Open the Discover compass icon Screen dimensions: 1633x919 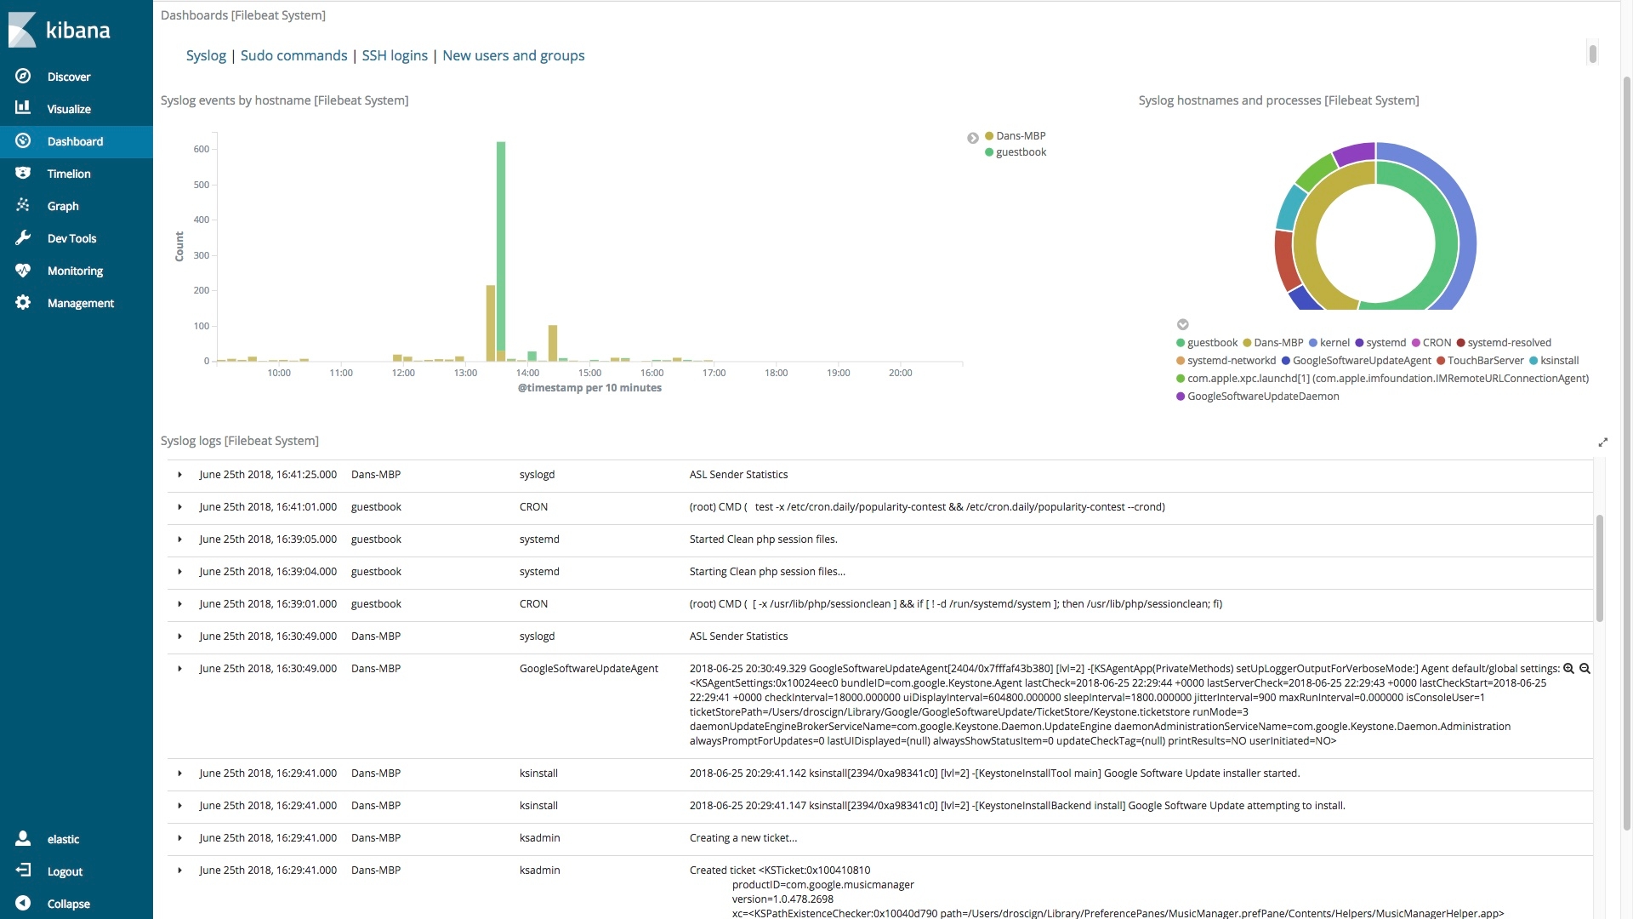(23, 76)
